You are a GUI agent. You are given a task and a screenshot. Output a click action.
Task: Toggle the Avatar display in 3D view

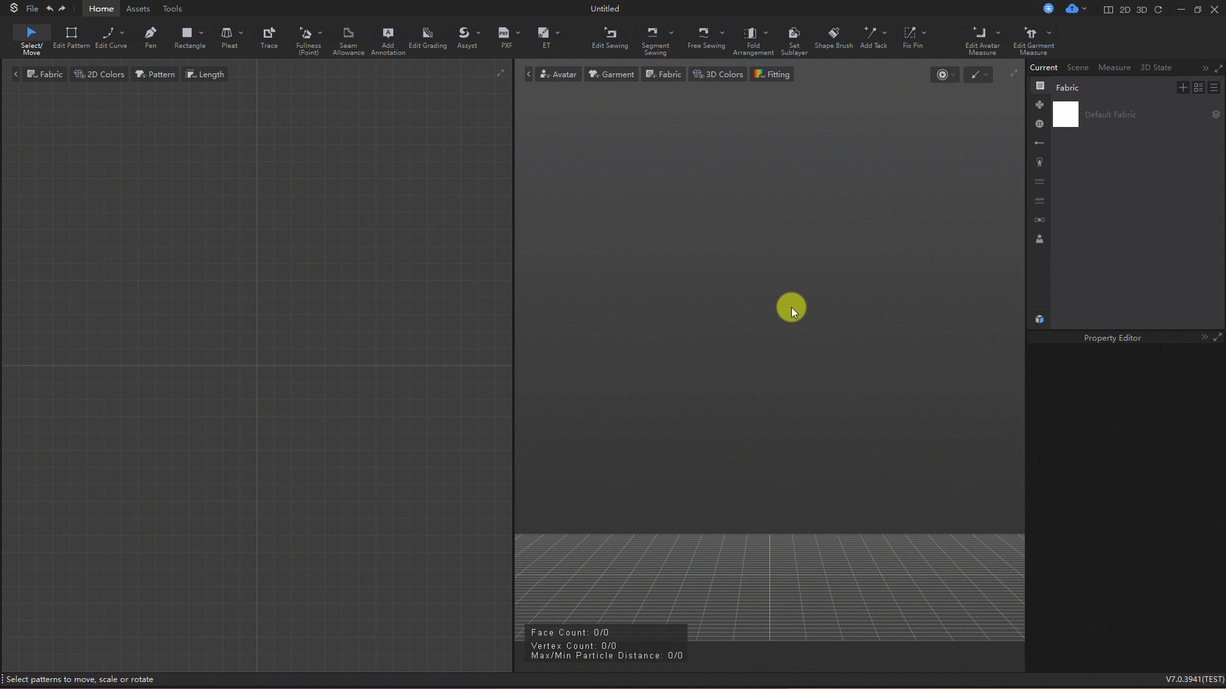click(557, 74)
